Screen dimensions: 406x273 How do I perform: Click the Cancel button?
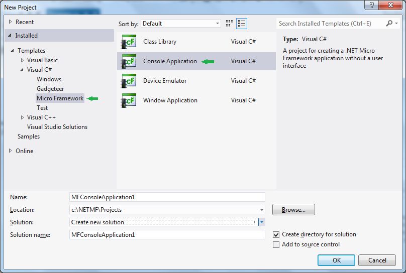click(377, 260)
